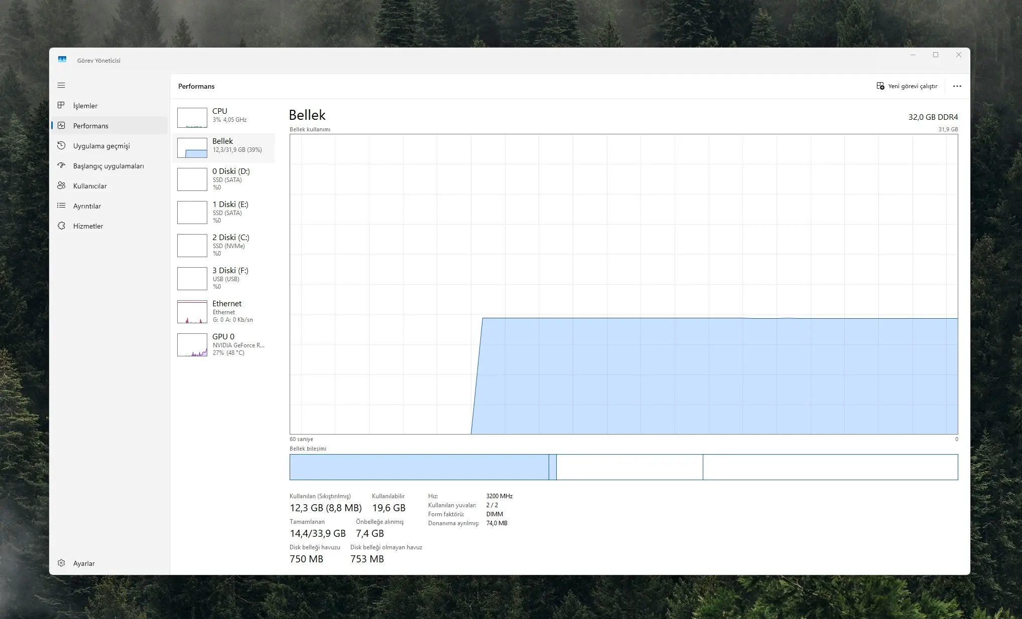Open the Ayarlar gear icon
1022x619 pixels.
click(x=61, y=563)
